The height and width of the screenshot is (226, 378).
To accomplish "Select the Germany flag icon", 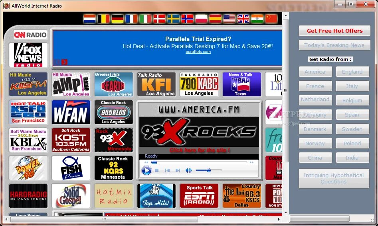I will coord(117,19).
